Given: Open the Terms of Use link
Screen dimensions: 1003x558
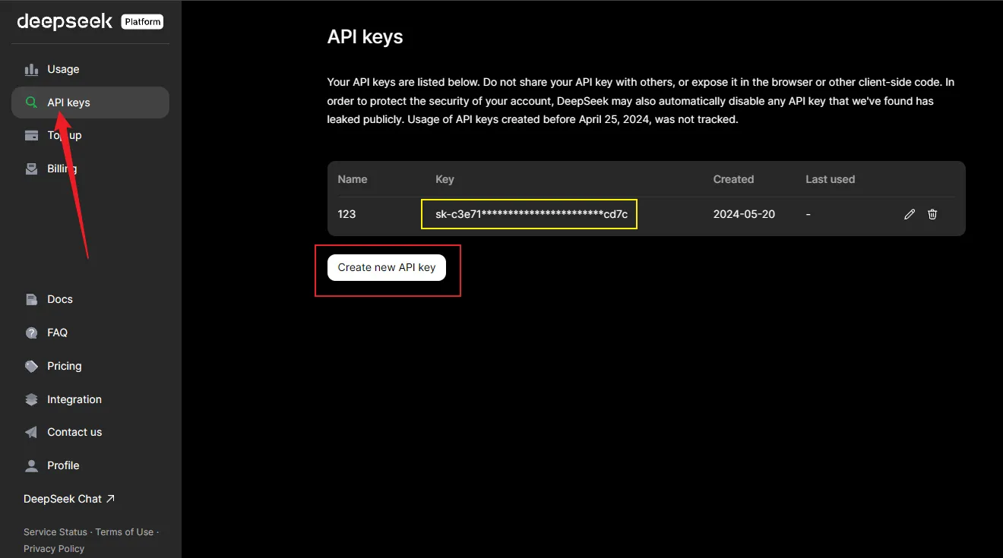Looking at the screenshot, I should [x=124, y=532].
